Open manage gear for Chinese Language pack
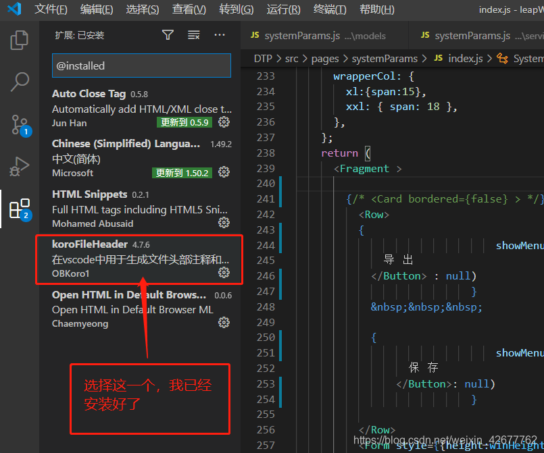Viewport: 544px width, 453px height. (224, 172)
